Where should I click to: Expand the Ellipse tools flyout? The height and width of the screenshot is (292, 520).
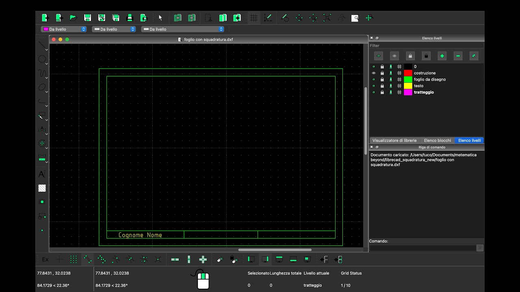point(46,92)
